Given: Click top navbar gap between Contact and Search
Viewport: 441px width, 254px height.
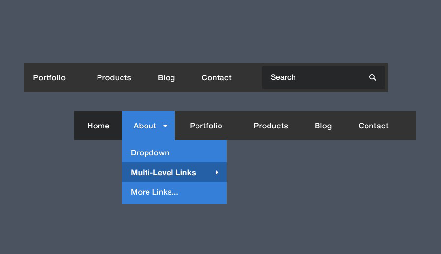Looking at the screenshot, I should coord(247,77).
